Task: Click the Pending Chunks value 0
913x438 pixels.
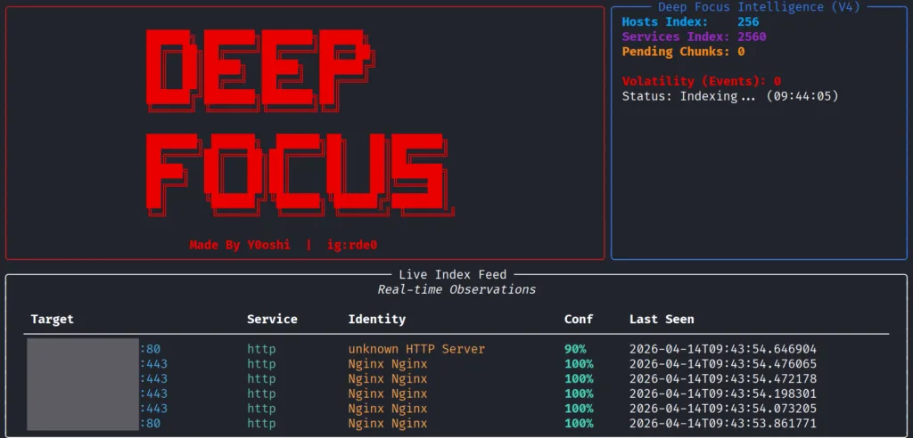Action: coord(741,52)
